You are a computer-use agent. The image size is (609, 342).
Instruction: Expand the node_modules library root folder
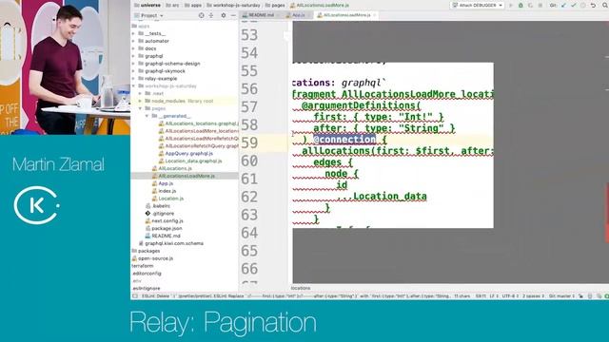coord(141,102)
